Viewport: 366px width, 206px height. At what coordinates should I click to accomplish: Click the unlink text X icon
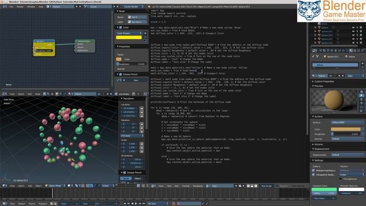click(x=244, y=186)
